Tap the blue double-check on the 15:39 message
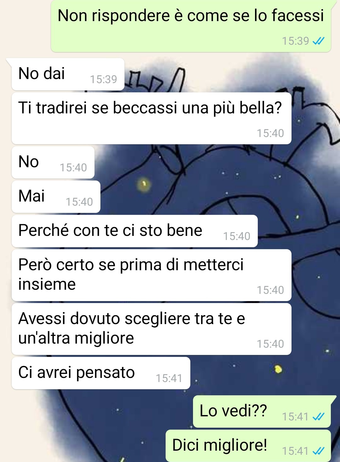Screen dimensions: 340x462 click(318, 41)
